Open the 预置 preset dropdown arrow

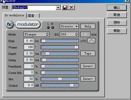[x=58, y=8]
